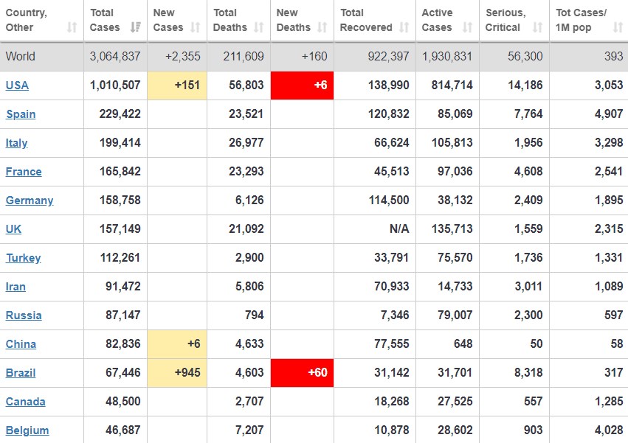Open the Iran link
Viewport: 628px width, 443px height.
click(15, 287)
